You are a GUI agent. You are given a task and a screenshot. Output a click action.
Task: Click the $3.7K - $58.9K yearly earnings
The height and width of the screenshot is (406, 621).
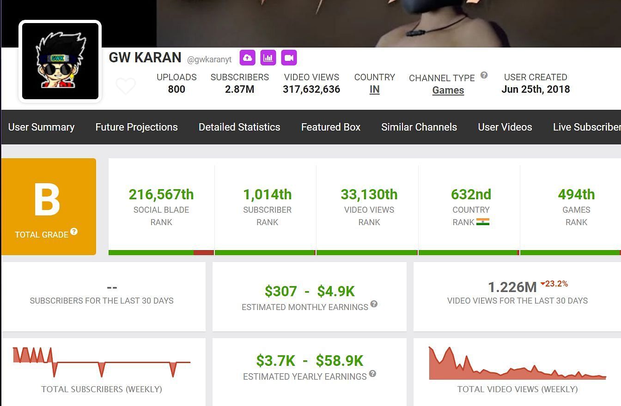click(x=310, y=361)
